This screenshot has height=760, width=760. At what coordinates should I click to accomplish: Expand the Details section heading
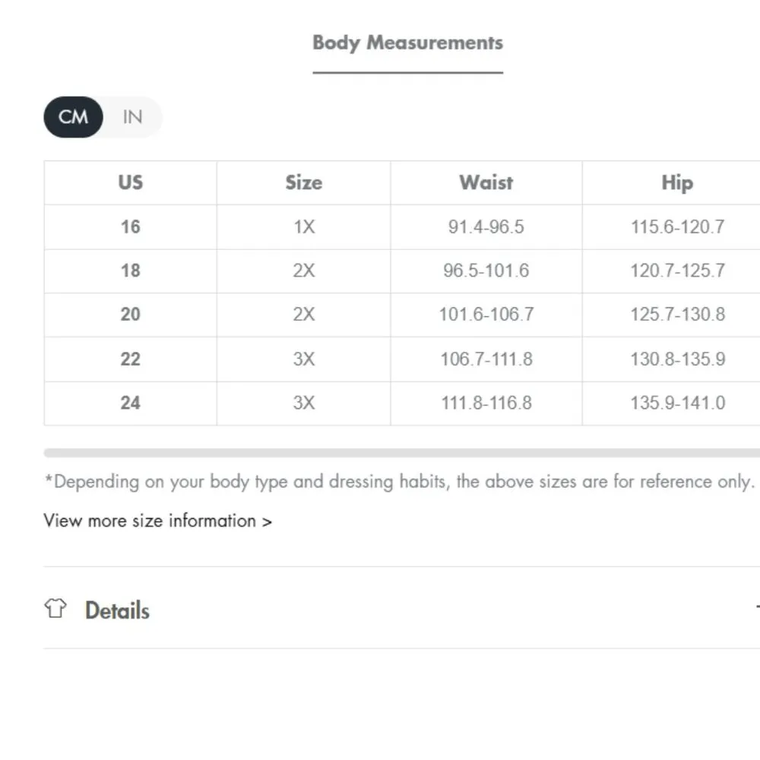[x=117, y=610]
